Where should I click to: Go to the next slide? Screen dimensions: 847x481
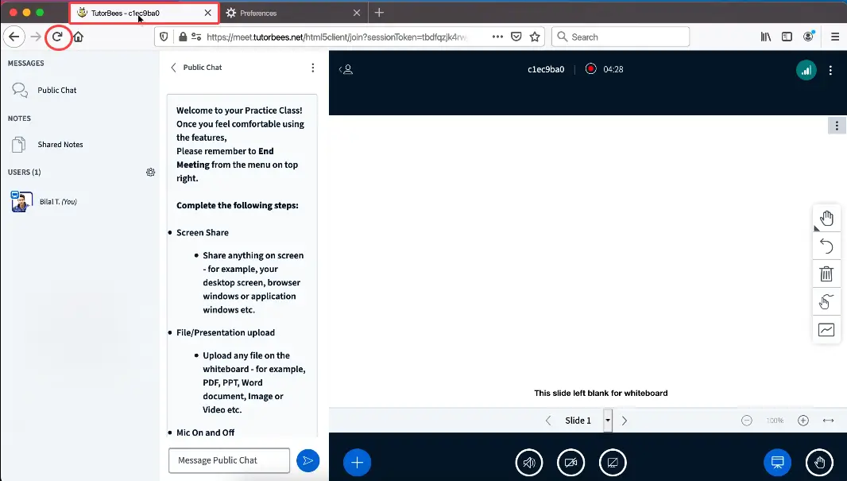pos(625,421)
